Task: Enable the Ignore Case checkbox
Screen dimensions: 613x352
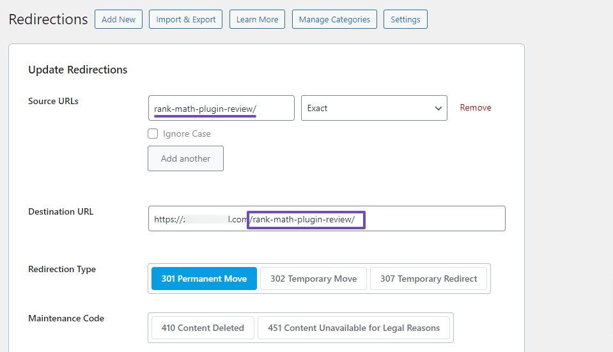Action: tap(153, 134)
